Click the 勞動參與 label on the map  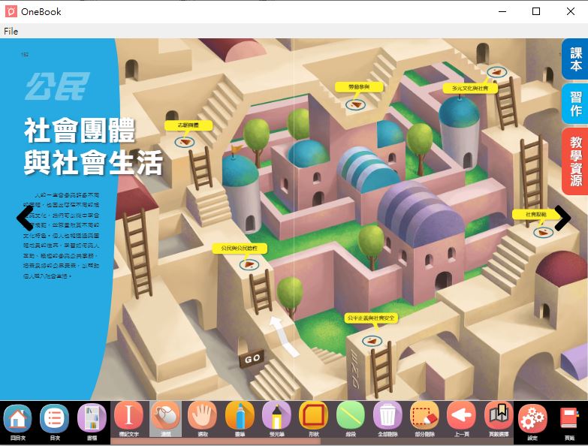358,87
